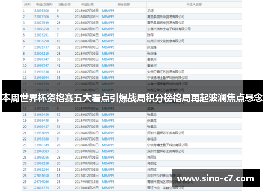The height and width of the screenshot is (192, 265).
Task: Open application number 31946083
Action: pyautogui.click(x=41, y=151)
